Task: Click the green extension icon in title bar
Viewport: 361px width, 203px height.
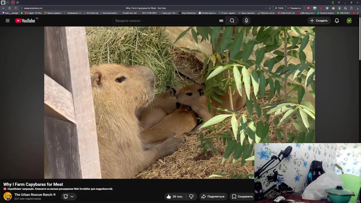Action: (333, 3)
